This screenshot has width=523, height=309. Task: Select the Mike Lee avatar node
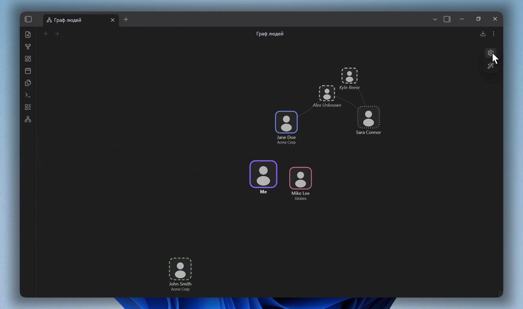pyautogui.click(x=300, y=178)
